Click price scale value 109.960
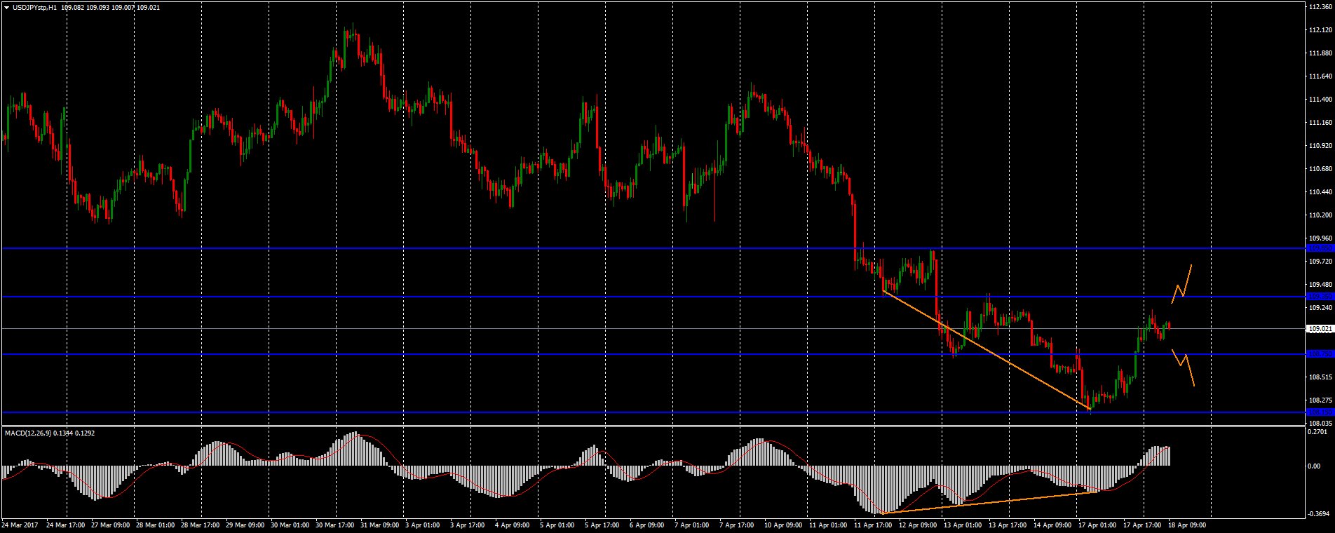This screenshot has height=533, width=1335. (1320, 238)
